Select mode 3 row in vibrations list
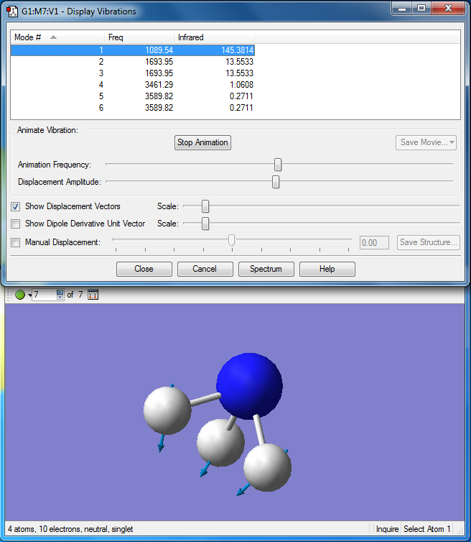The height and width of the screenshot is (542, 471). coord(133,73)
